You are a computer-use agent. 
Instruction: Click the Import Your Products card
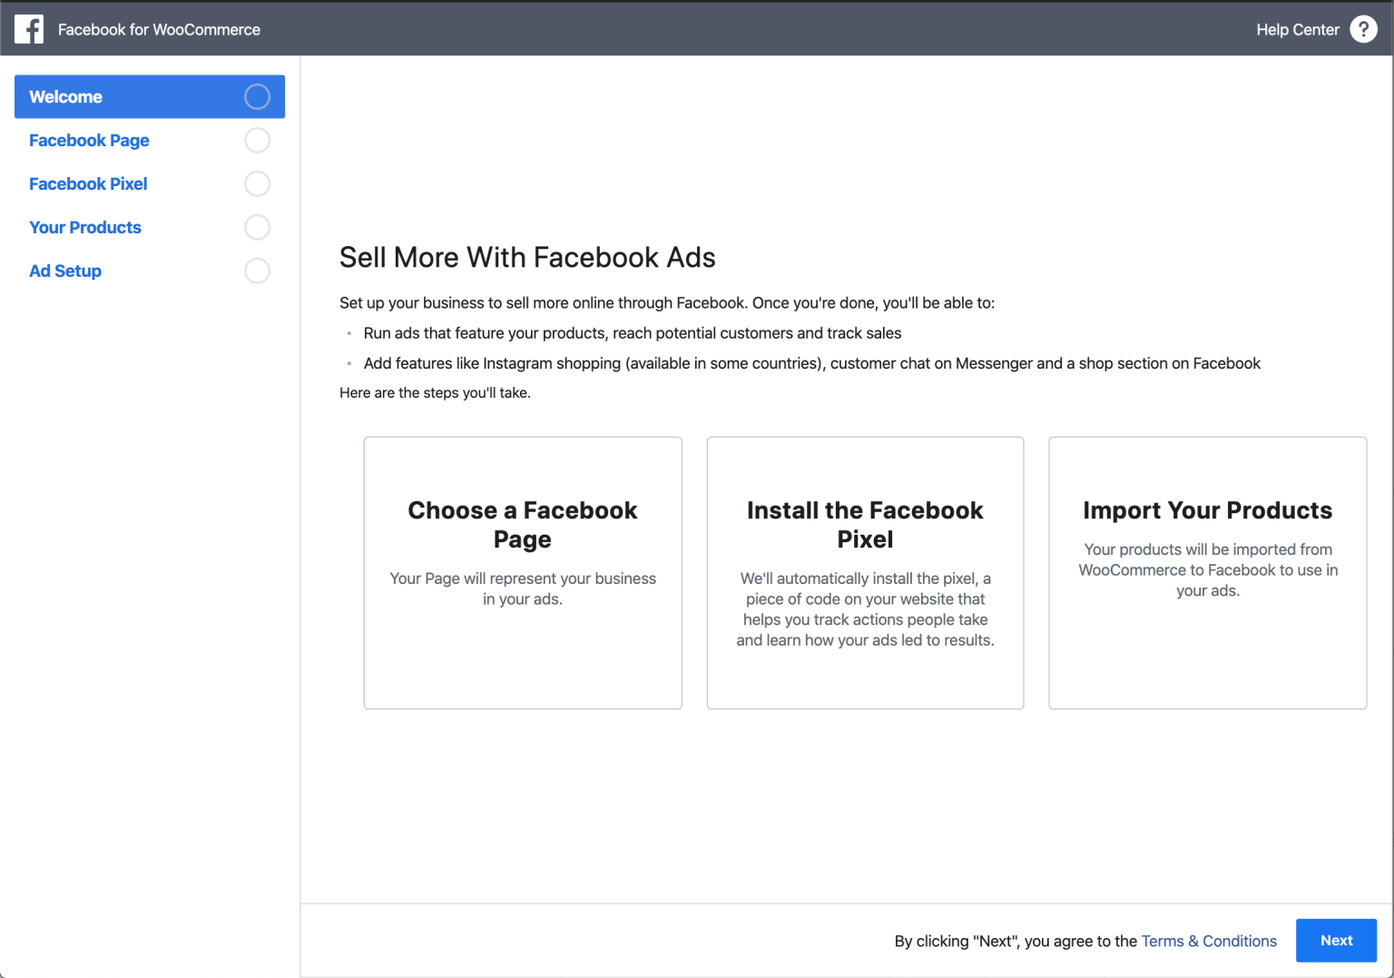click(1208, 573)
